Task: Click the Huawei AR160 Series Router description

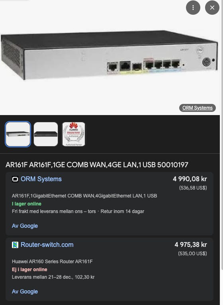Action: tap(52, 262)
